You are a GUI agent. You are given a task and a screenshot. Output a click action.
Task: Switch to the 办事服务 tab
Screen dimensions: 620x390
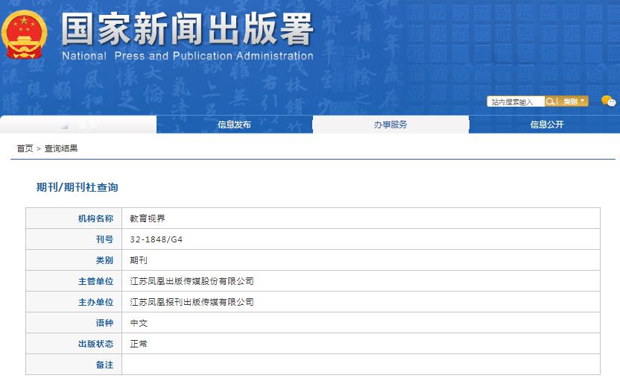click(390, 125)
